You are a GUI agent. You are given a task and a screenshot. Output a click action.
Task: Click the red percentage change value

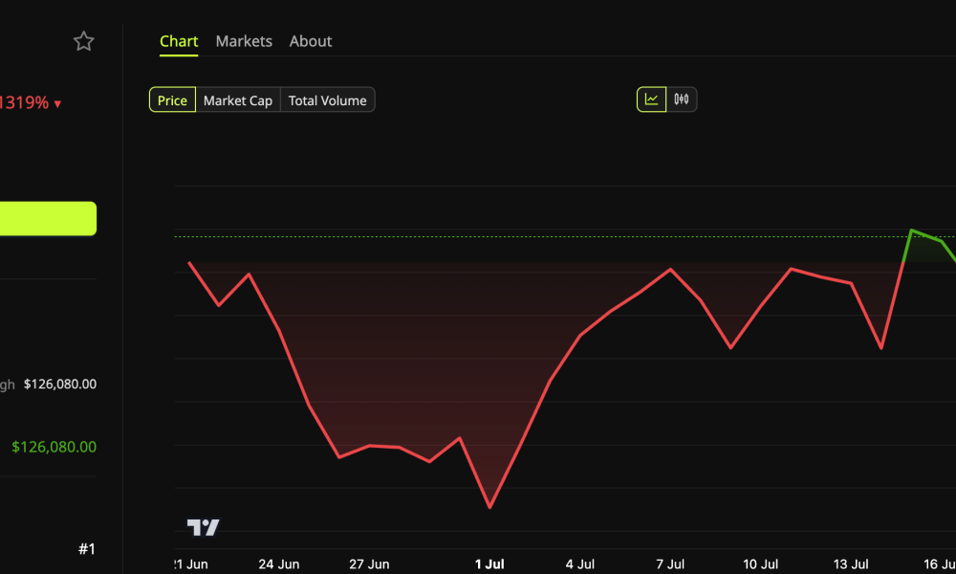tap(25, 102)
